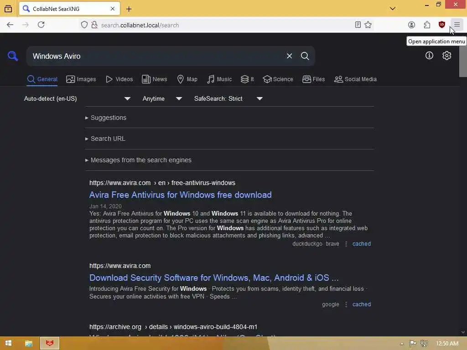This screenshot has height=350, width=467.
Task: Submit search with the magnifier button
Action: click(x=305, y=56)
